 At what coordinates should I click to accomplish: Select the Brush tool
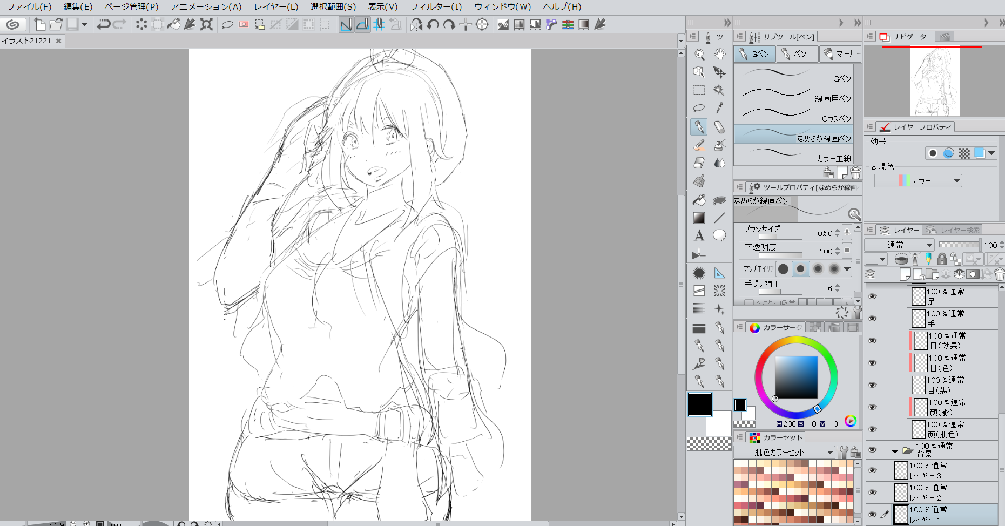tap(699, 145)
